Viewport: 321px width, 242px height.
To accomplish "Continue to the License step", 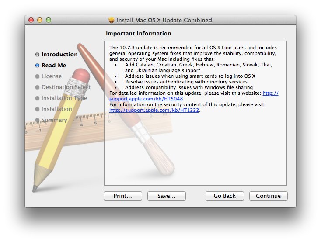I will click(x=268, y=196).
